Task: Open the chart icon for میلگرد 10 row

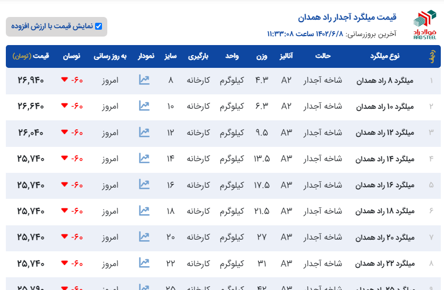Action: (x=144, y=106)
